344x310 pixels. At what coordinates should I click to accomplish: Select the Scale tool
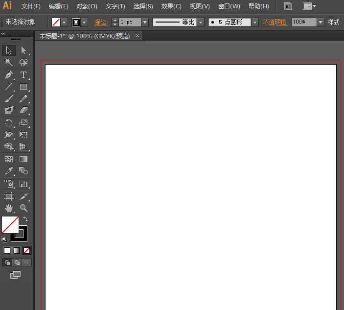point(23,123)
